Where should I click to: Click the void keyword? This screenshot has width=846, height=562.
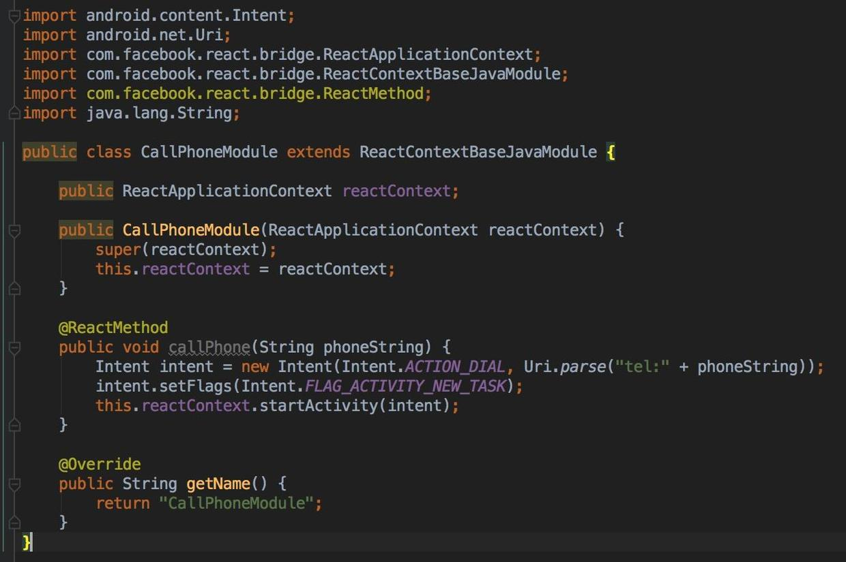[140, 347]
